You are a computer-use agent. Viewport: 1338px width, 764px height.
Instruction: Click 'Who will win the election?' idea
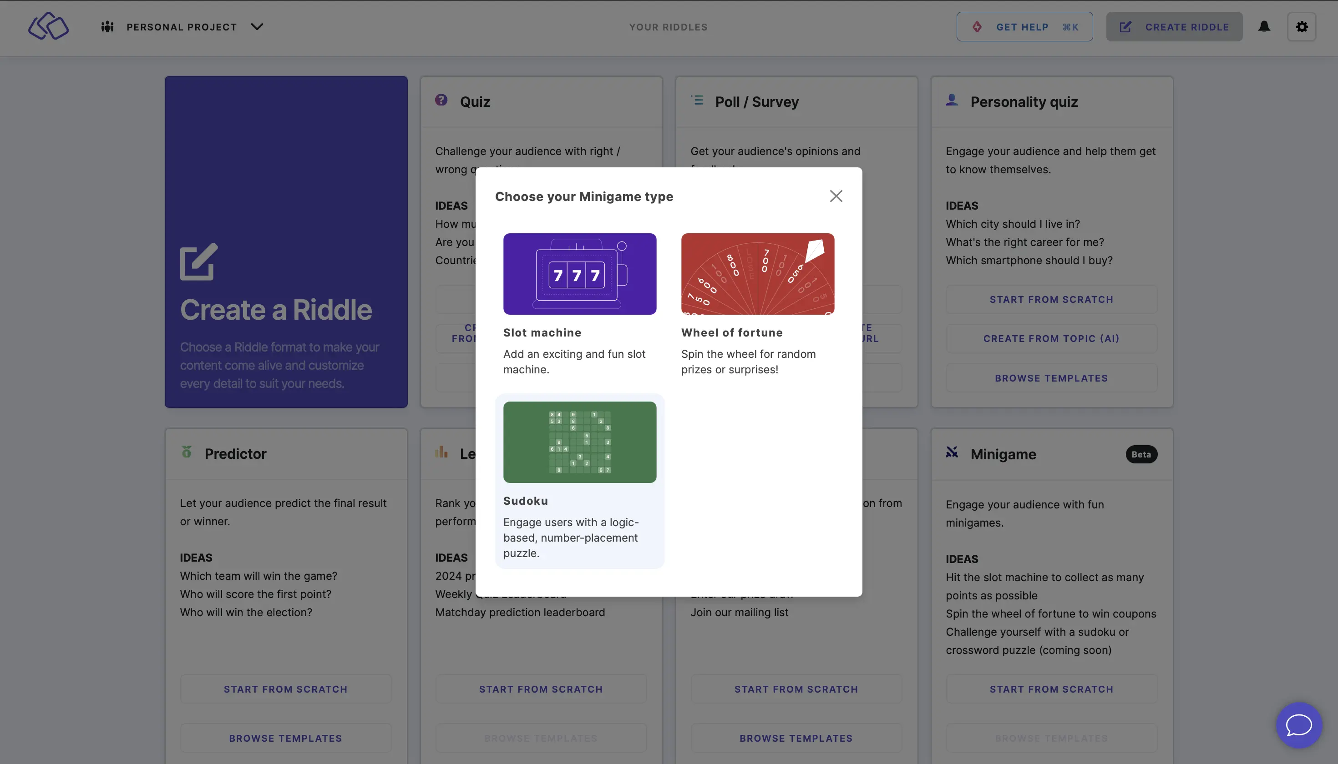(246, 613)
